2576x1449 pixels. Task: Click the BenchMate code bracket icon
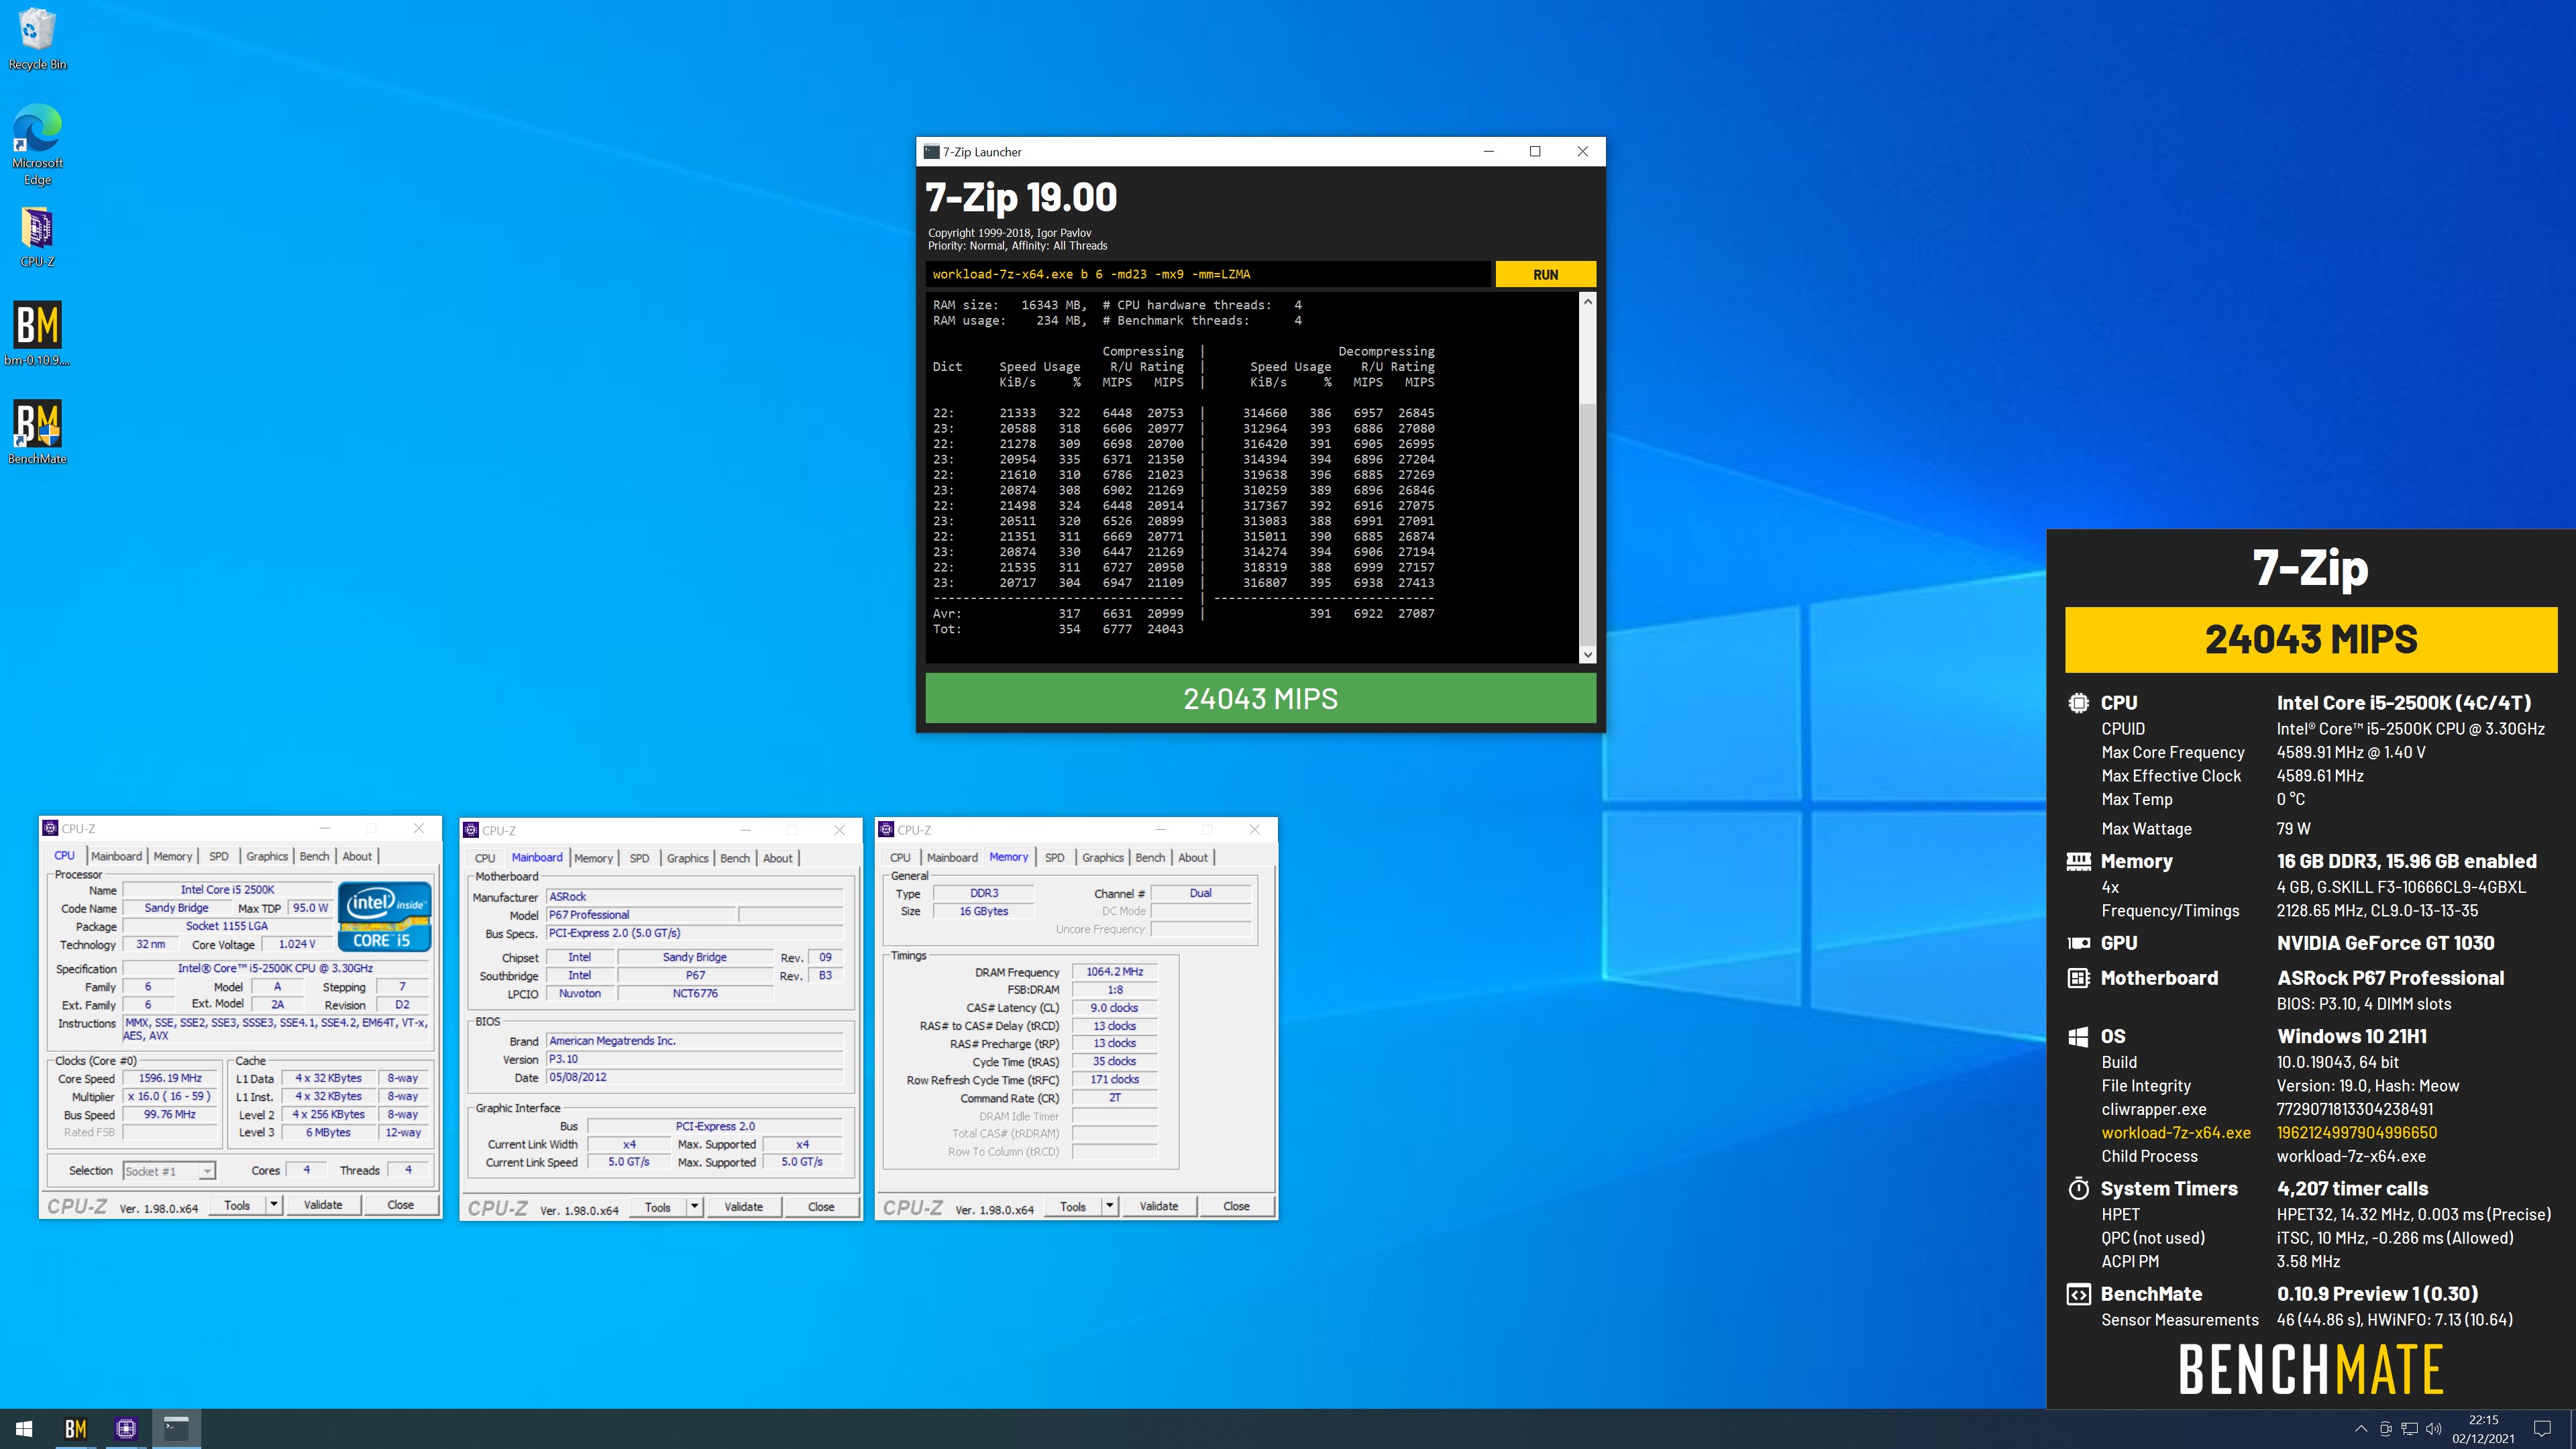[2078, 1294]
